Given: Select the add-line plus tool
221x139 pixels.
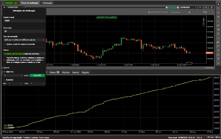Looking at the screenshot, I should (x=218, y=17).
